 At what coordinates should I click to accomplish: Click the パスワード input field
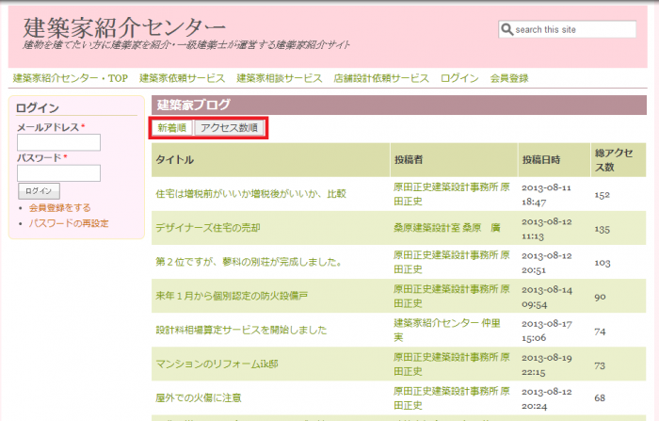click(58, 173)
